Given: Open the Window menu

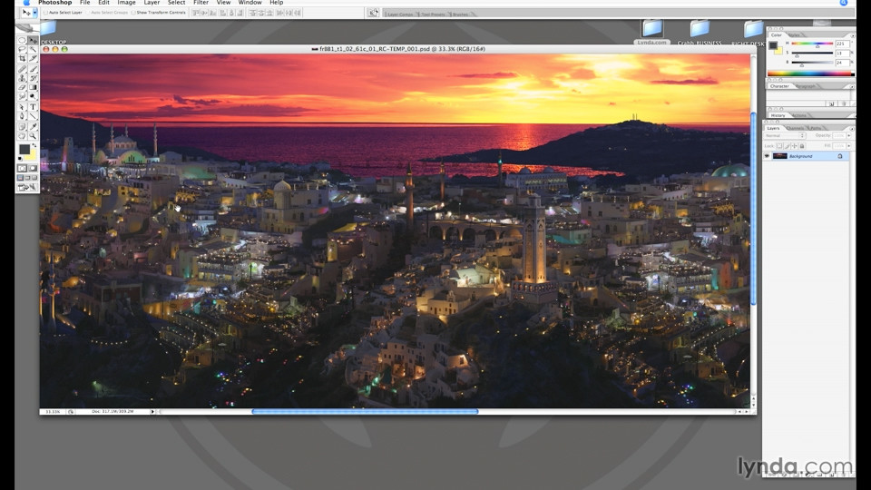Looking at the screenshot, I should (250, 3).
